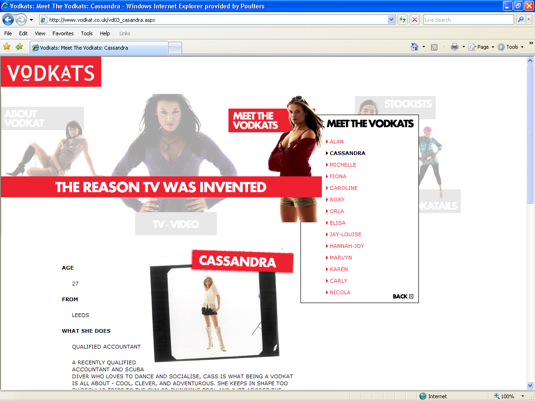Select Caroline from the Vodkats list
The height and width of the screenshot is (401, 535).
click(x=342, y=188)
